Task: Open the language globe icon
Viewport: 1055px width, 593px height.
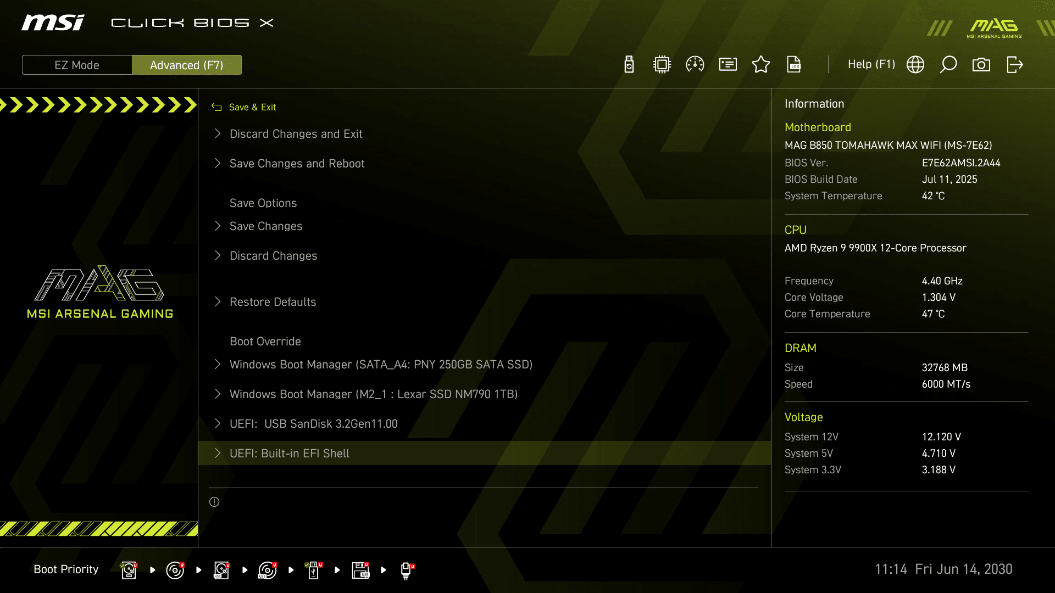Action: point(915,65)
